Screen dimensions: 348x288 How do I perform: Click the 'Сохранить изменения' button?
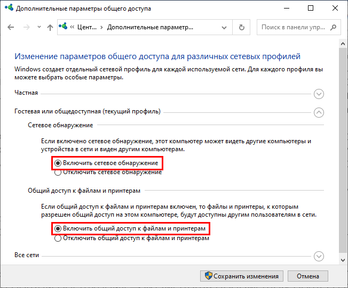pyautogui.click(x=242, y=276)
